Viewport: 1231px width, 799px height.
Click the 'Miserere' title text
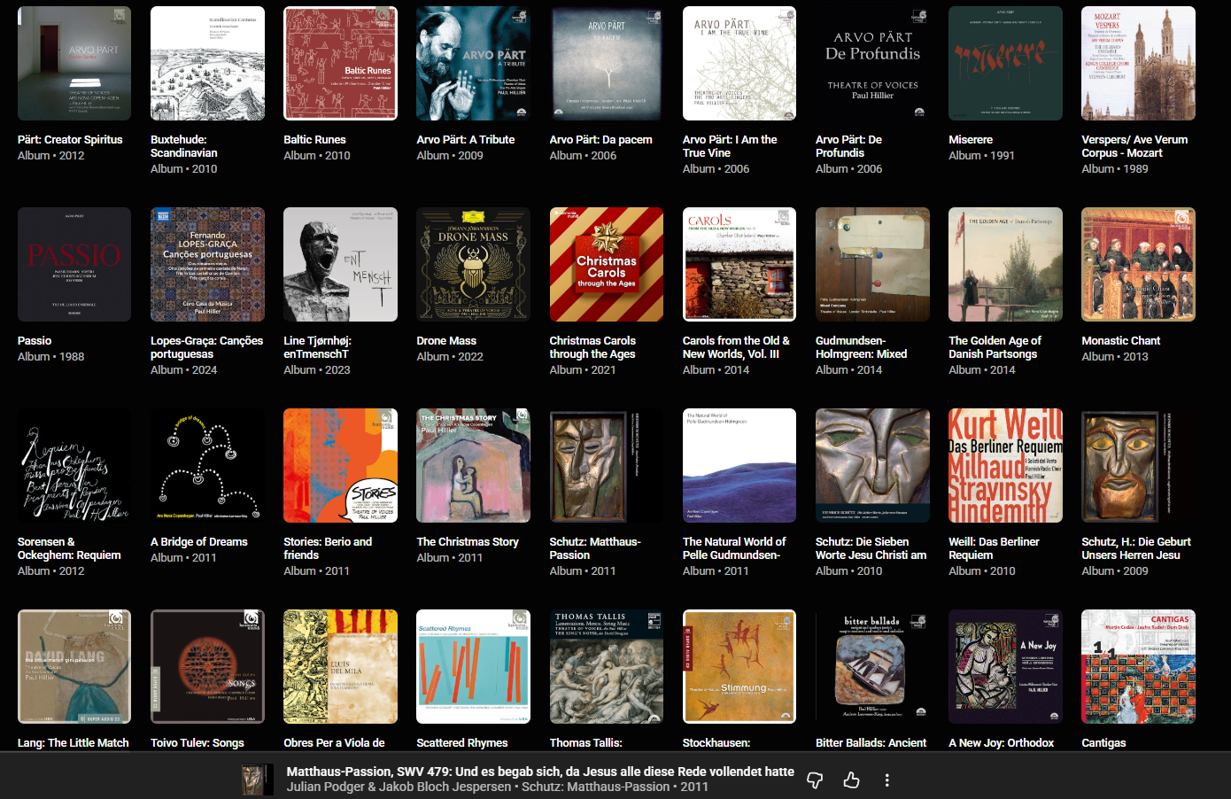pyautogui.click(x=971, y=140)
